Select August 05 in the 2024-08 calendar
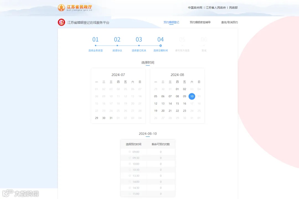This screenshot has height=199, width=299. [x=156, y=96]
